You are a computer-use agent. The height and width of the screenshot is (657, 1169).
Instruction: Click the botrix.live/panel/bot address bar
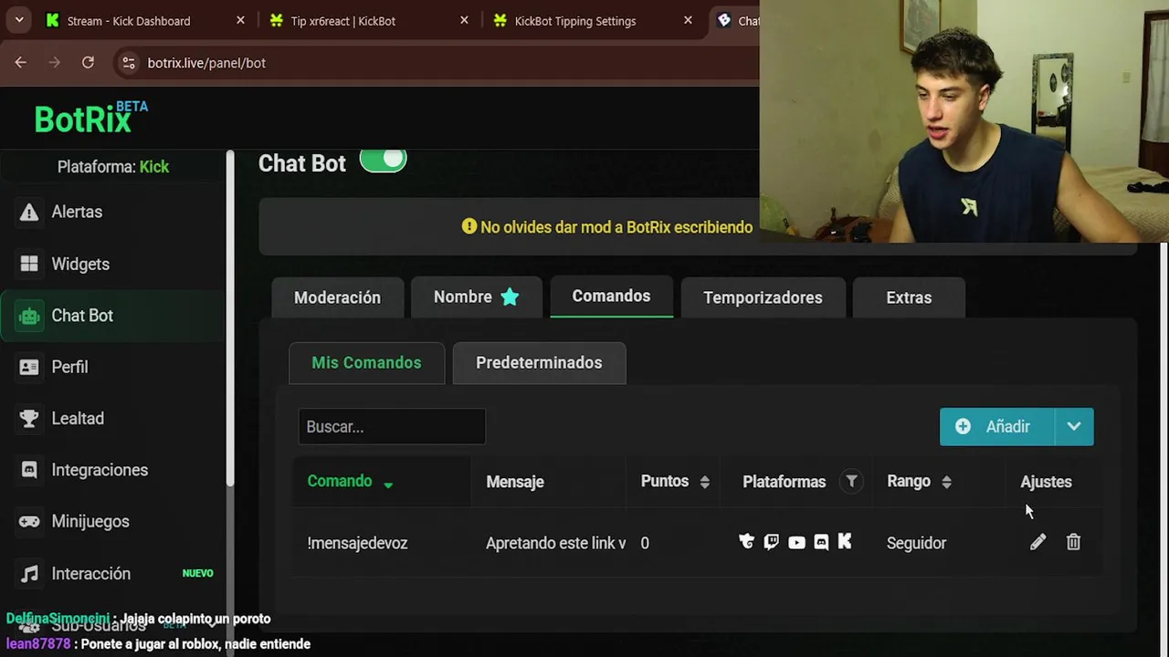[438, 62]
